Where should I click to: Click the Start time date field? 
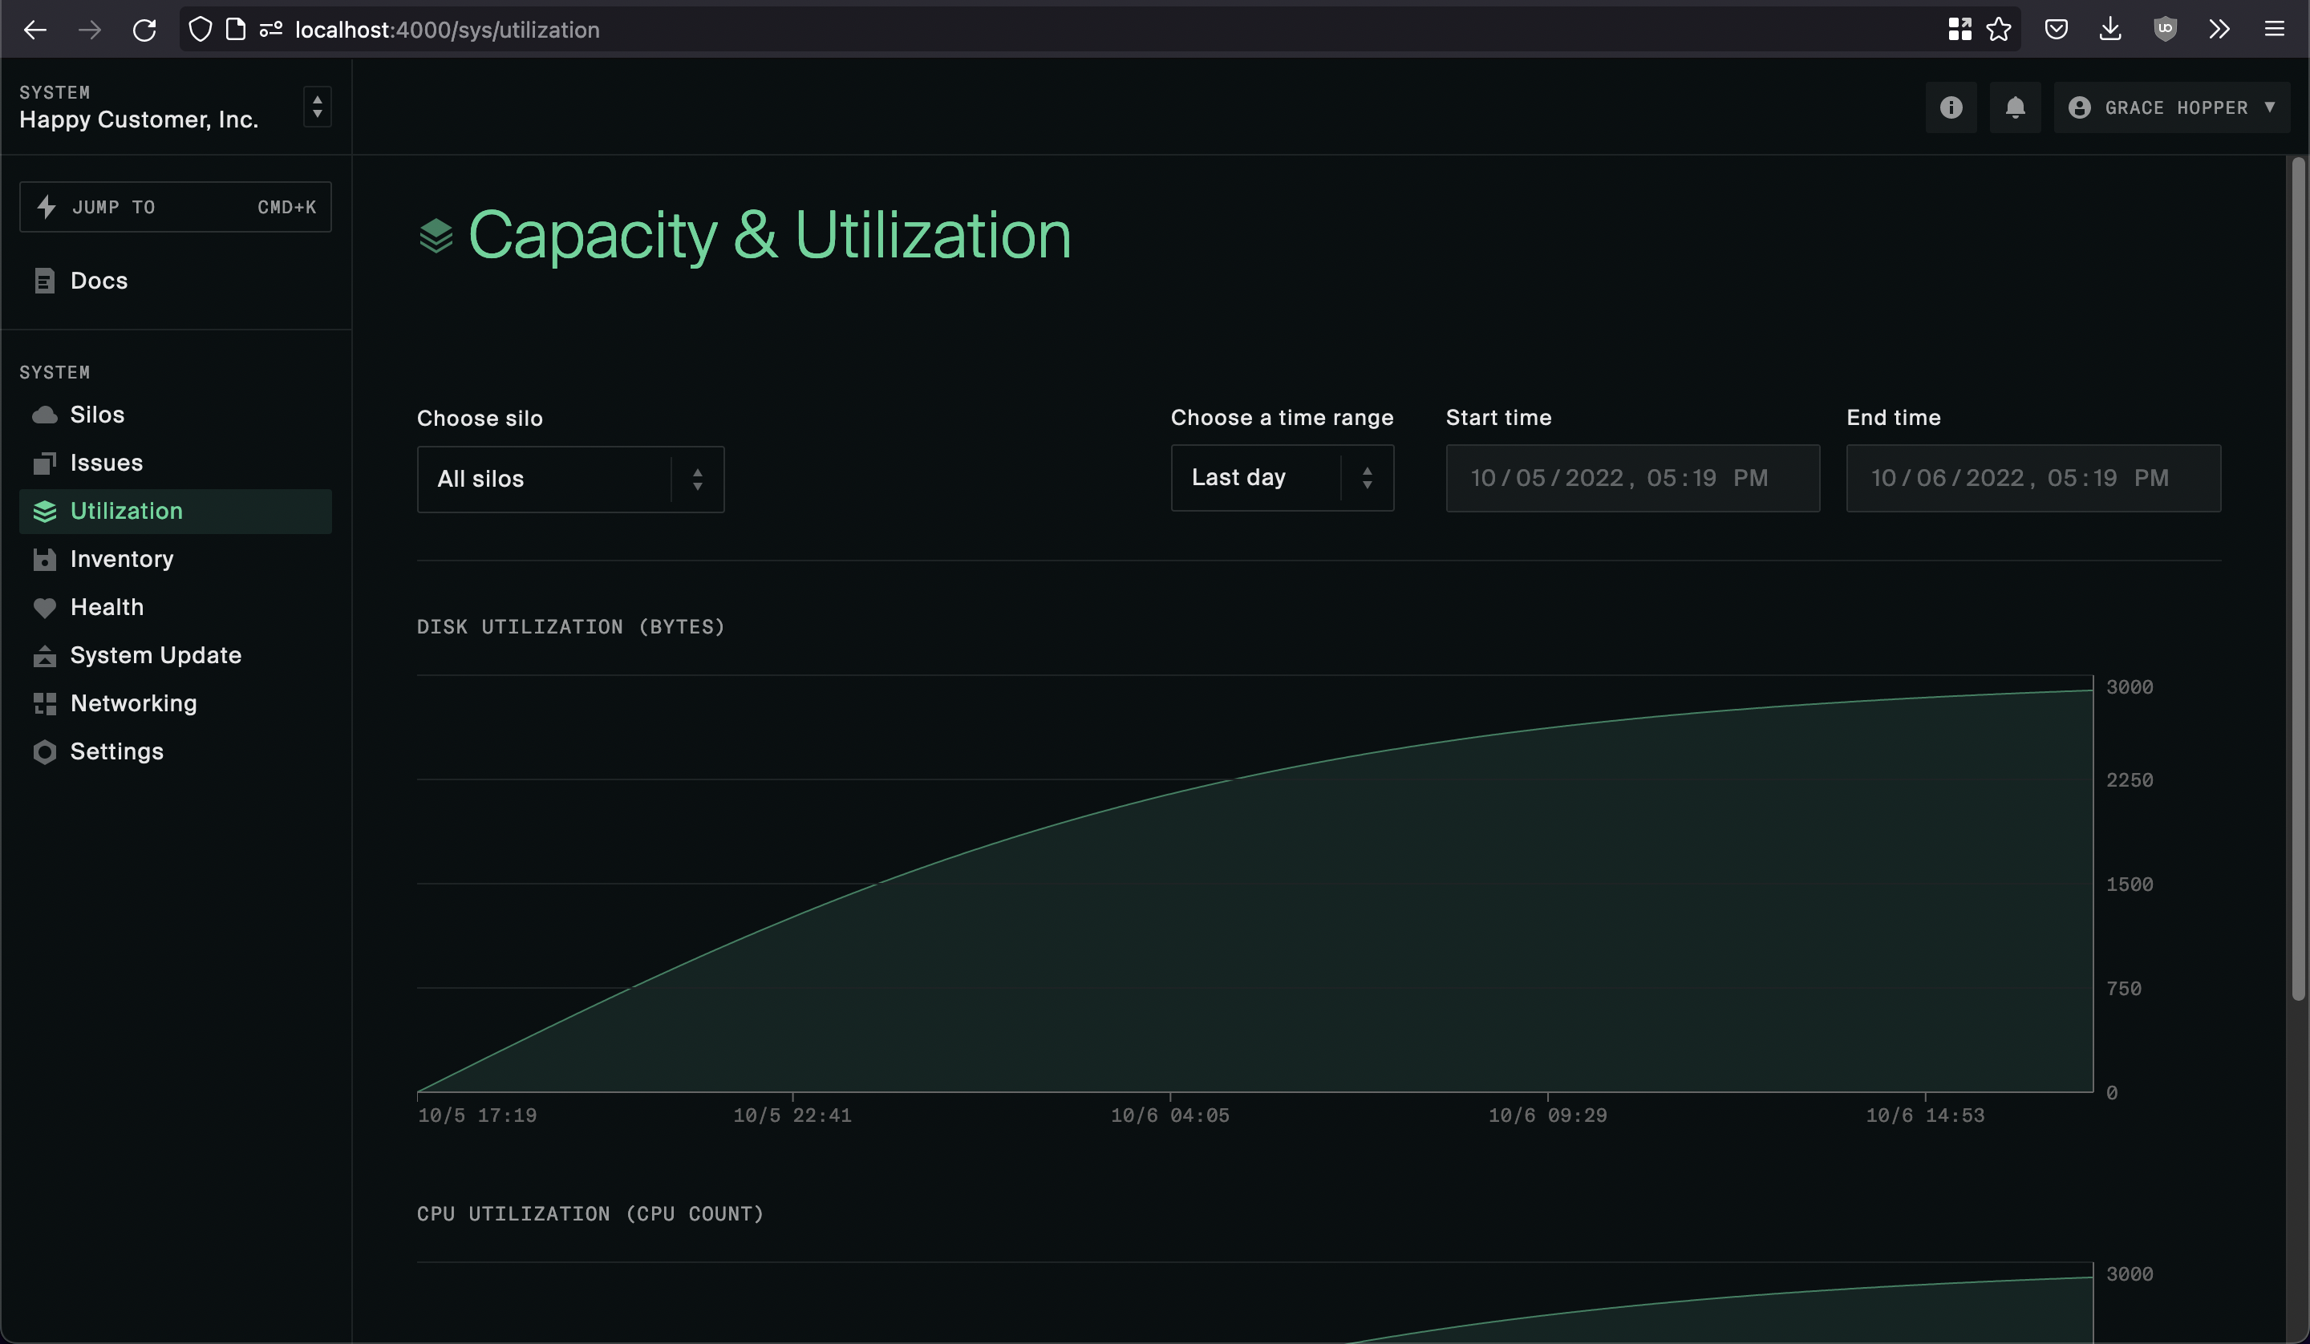tap(1631, 478)
